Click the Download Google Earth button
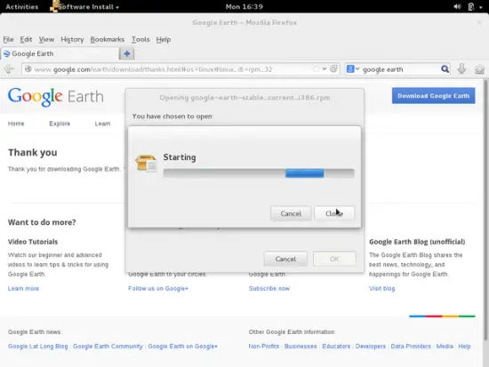Viewport: 489px width, 367px height. (434, 96)
